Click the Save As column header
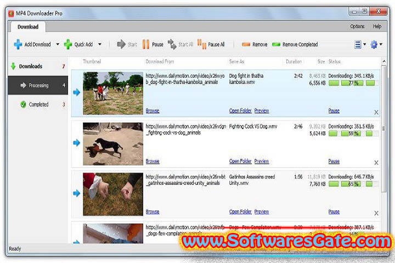395x263 pixels. click(x=236, y=61)
